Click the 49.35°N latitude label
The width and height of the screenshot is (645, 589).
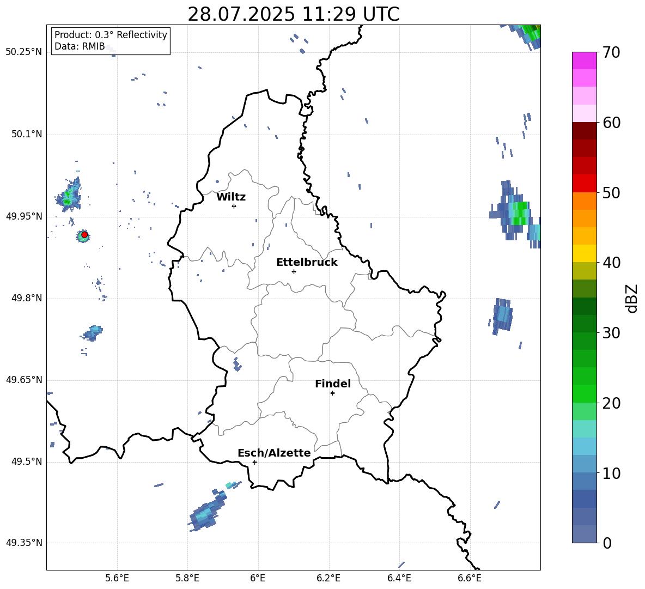(24, 543)
